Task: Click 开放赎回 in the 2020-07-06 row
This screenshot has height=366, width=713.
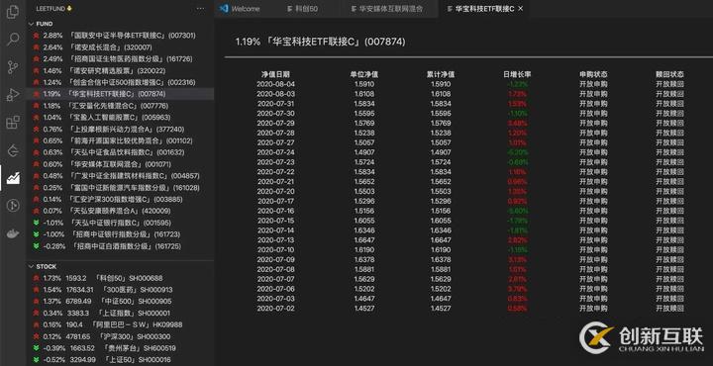Action: click(x=669, y=289)
